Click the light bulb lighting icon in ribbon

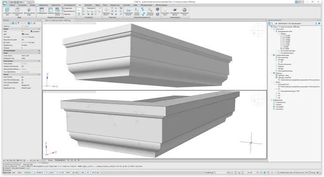point(165,10)
